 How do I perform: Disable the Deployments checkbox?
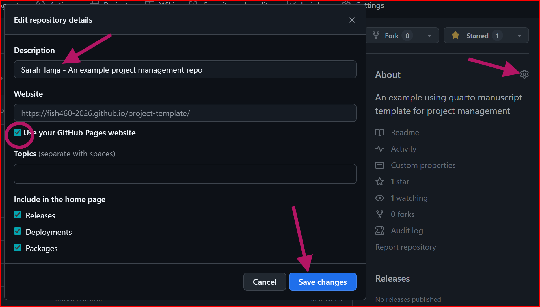tap(18, 231)
